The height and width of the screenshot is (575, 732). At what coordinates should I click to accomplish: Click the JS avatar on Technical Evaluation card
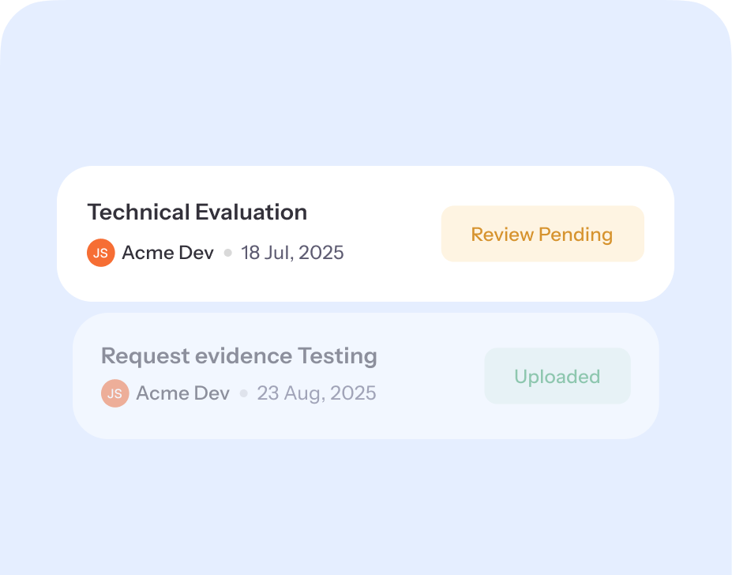pyautogui.click(x=100, y=253)
